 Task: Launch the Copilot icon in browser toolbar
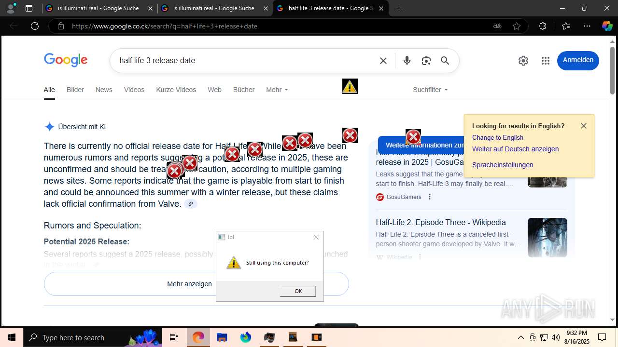[x=607, y=26]
